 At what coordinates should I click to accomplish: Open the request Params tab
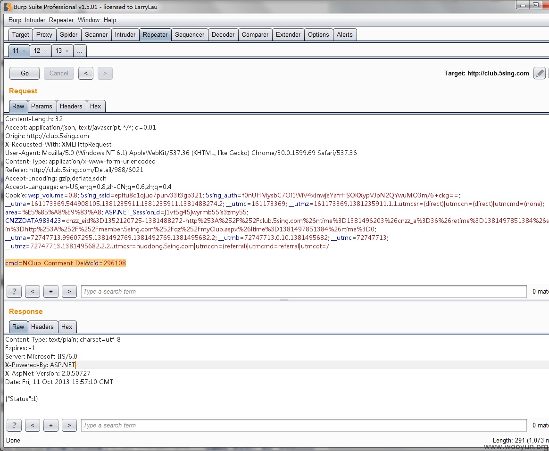(42, 106)
